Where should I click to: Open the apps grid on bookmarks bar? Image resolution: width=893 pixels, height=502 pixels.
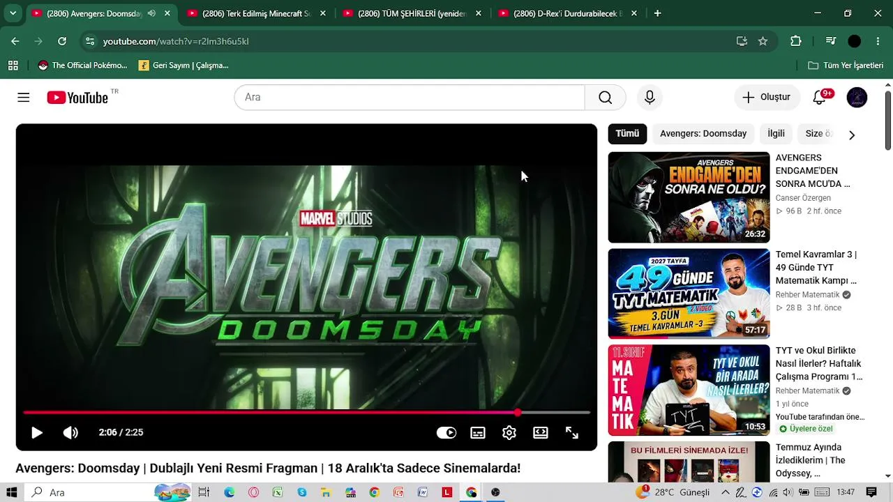(x=13, y=66)
